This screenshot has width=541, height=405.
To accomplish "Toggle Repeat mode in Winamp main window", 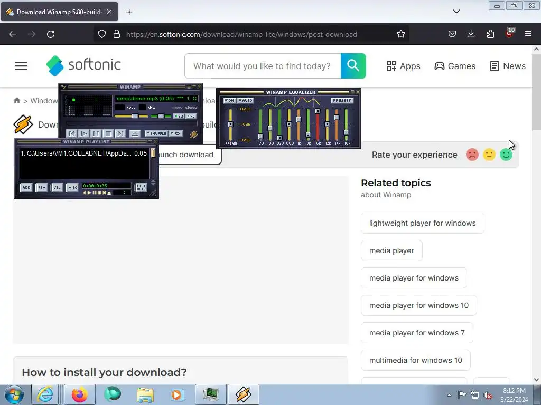I will [176, 133].
